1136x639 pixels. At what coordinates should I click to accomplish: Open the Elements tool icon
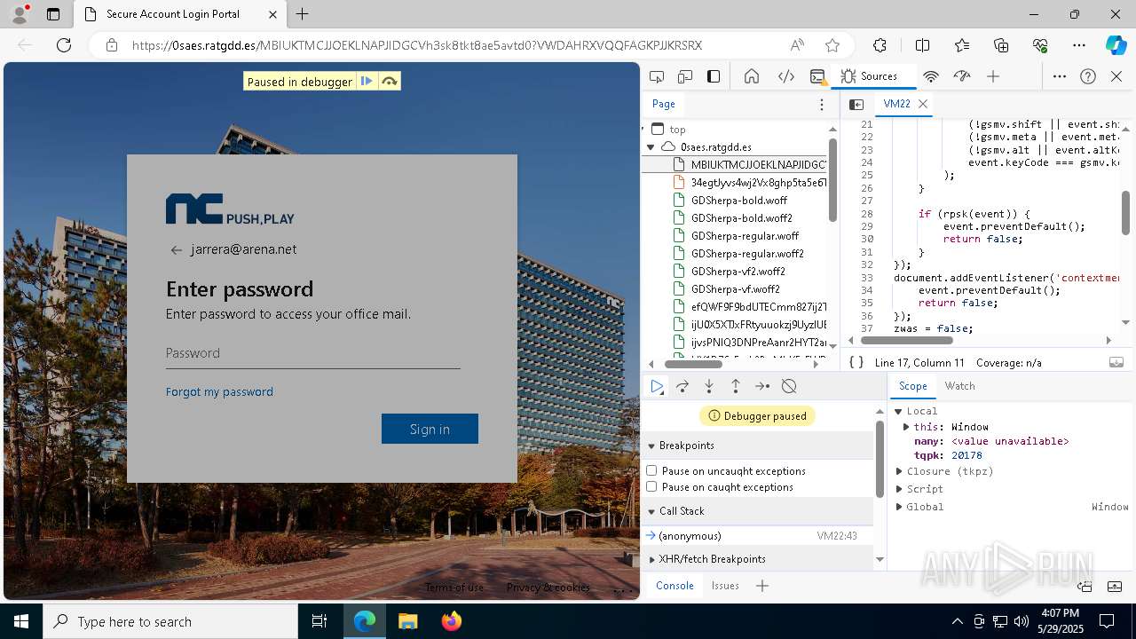tap(785, 76)
